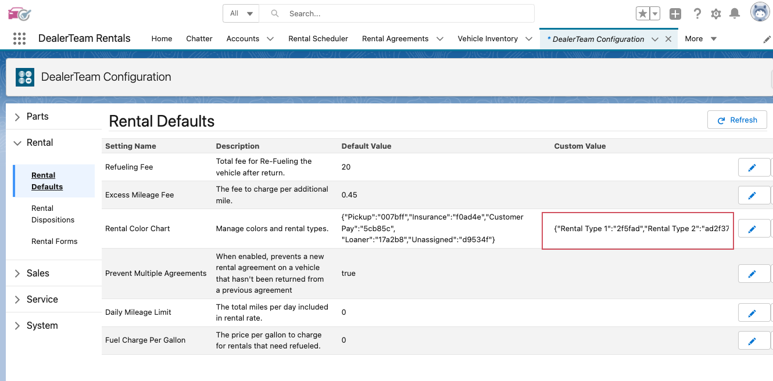Viewport: 773px width, 381px height.
Task: Click the Daily Mileage Limit setting name
Action: 138,312
